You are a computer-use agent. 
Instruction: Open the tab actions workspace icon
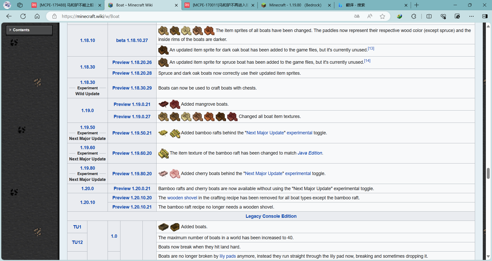click(20, 5)
